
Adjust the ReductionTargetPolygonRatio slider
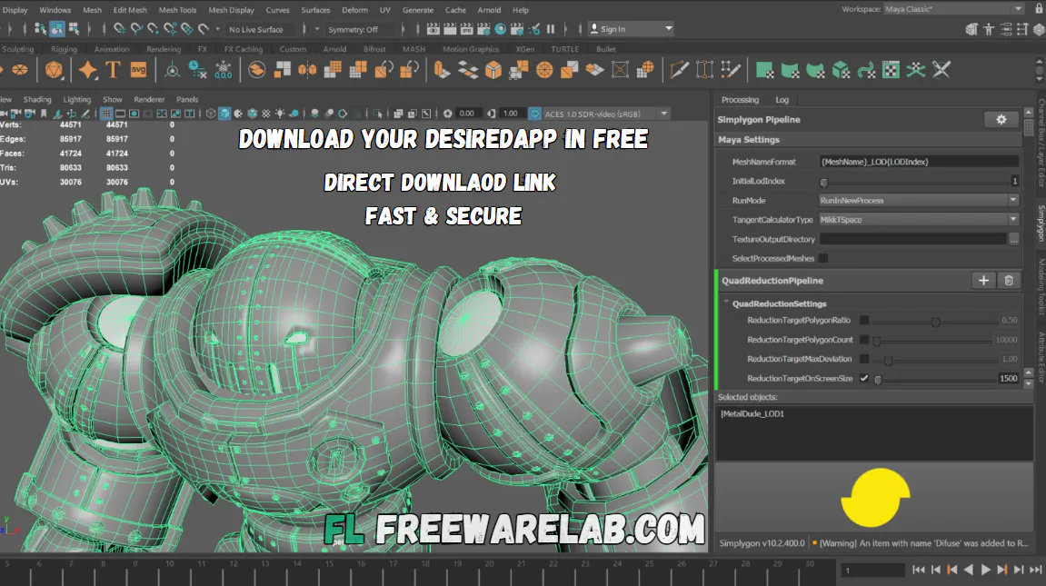(935, 322)
